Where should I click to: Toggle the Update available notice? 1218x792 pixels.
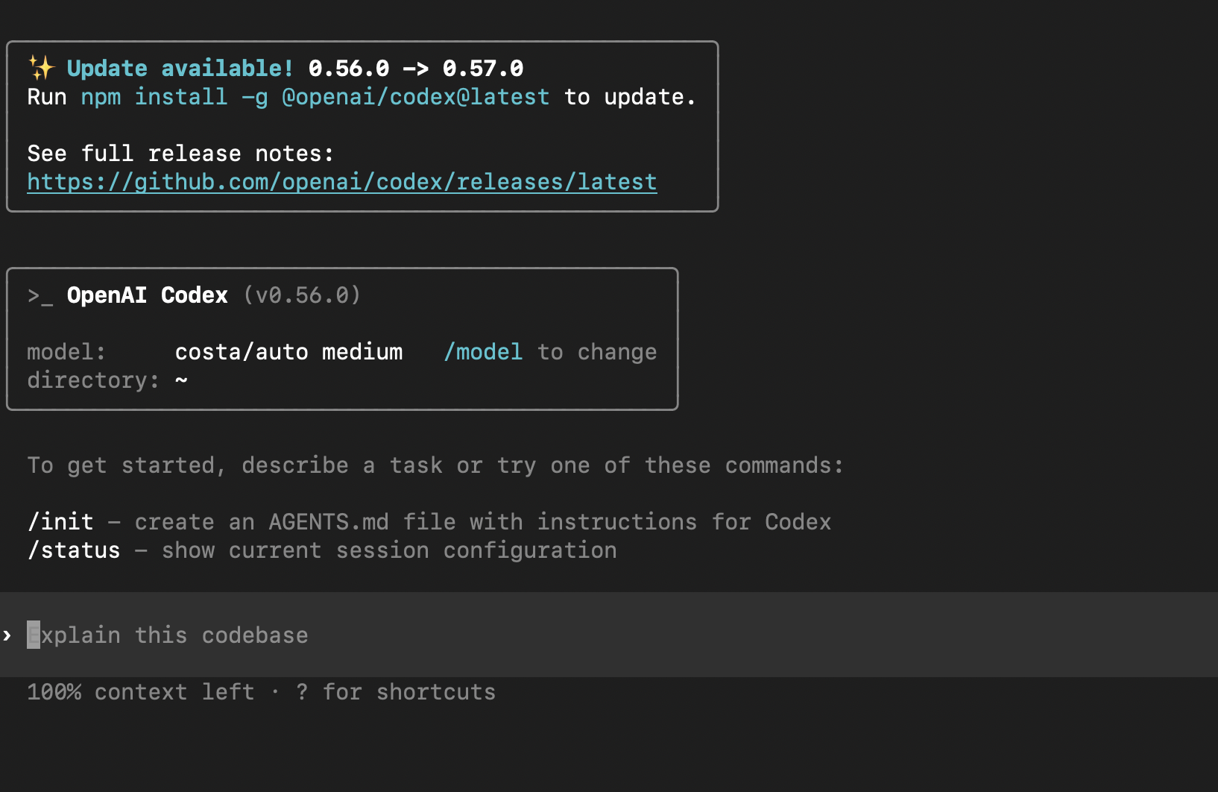coord(179,68)
